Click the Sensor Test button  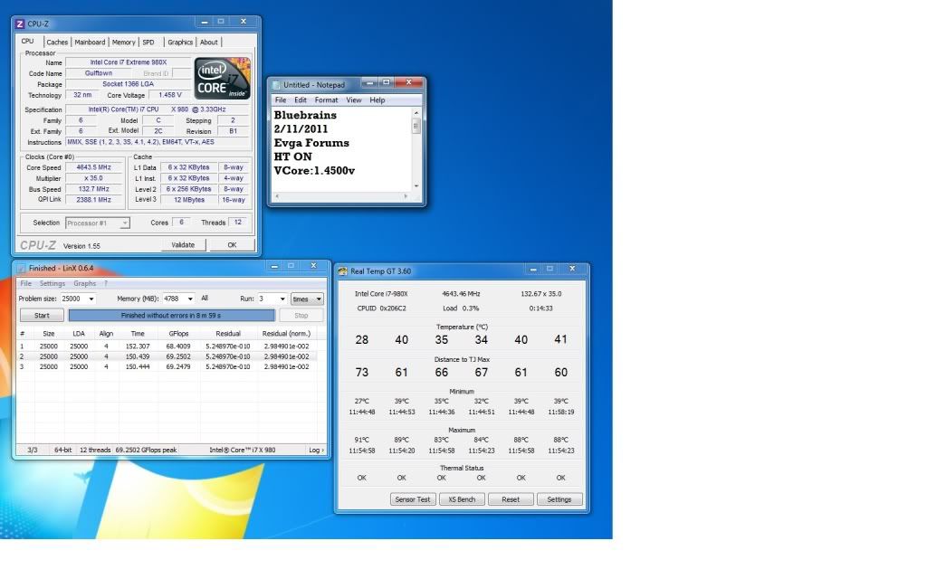point(414,499)
